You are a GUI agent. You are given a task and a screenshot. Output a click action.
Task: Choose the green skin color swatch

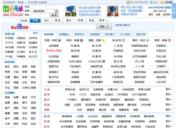(x=154, y=2)
